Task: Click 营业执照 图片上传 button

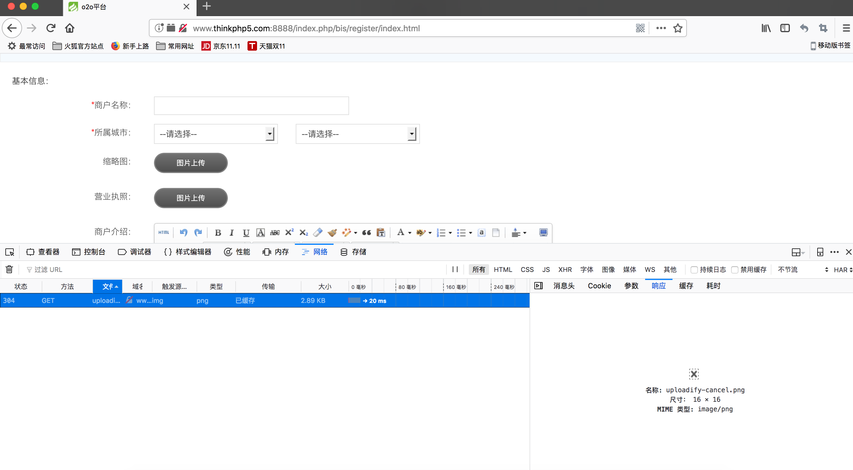Action: pos(191,198)
